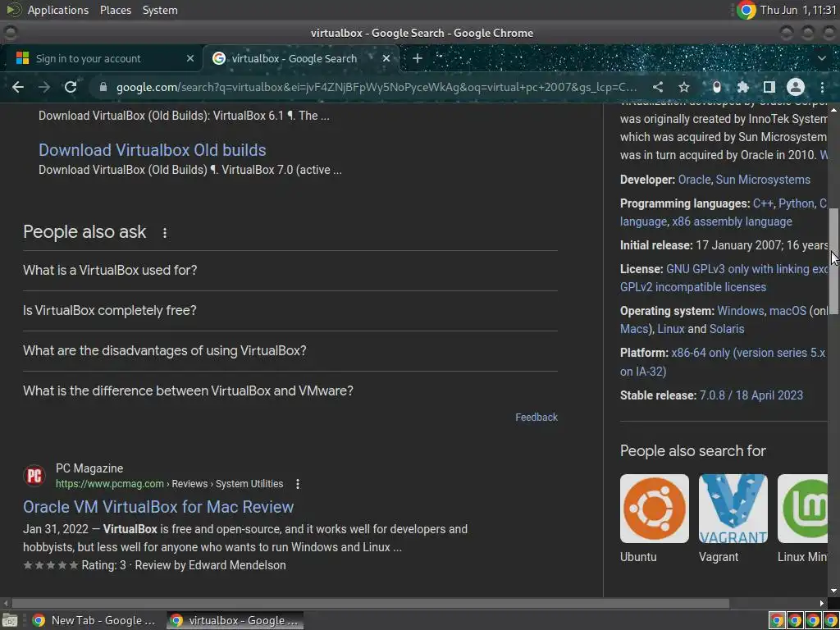Open the 'Download Virtualbox Old builds' link
Image resolution: width=840 pixels, height=630 pixels.
click(x=152, y=150)
